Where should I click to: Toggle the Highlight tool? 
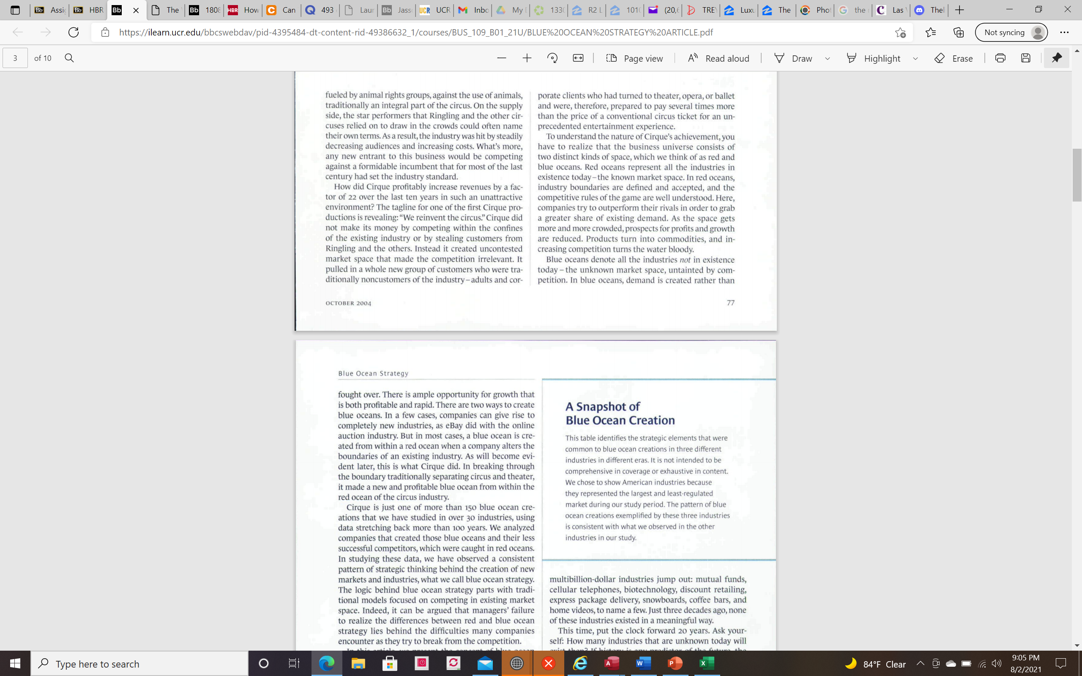point(873,58)
